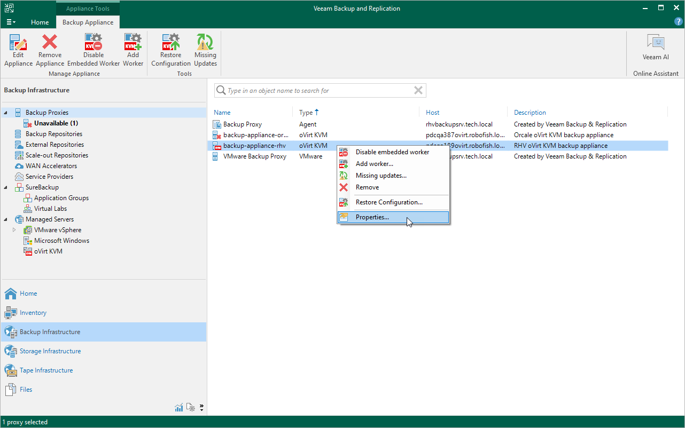Open the Inventory navigation view
The width and height of the screenshot is (685, 428).
click(x=103, y=313)
